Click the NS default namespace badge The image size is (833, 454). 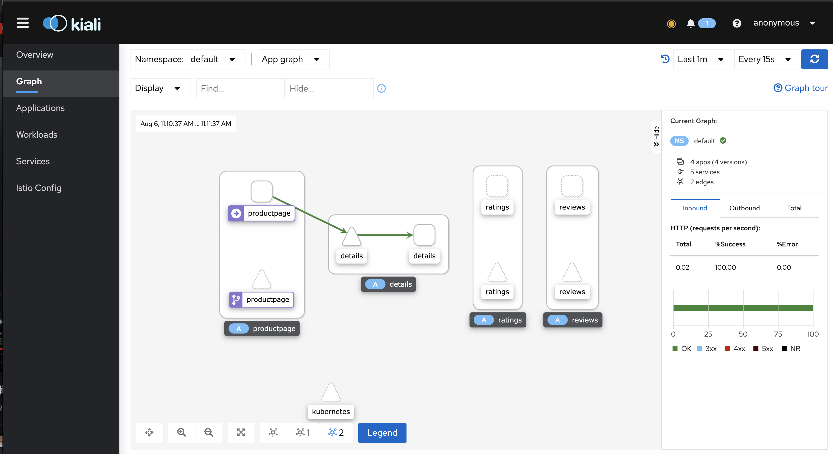[x=679, y=141]
